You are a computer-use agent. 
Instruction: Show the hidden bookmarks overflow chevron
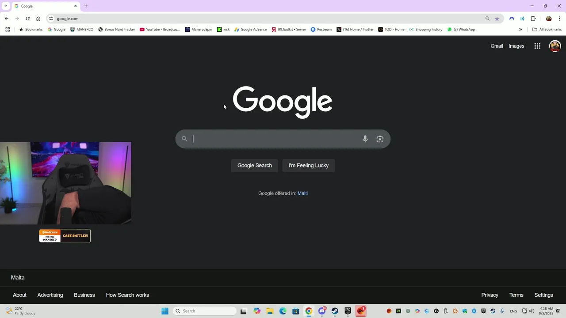(520, 30)
